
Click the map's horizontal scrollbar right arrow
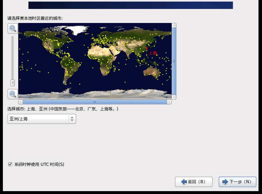(169, 102)
